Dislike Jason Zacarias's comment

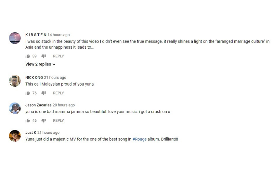(44, 121)
